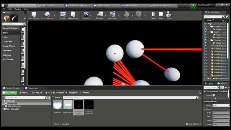
Task: Select the Place mode icon
Action: (x=6, y=18)
